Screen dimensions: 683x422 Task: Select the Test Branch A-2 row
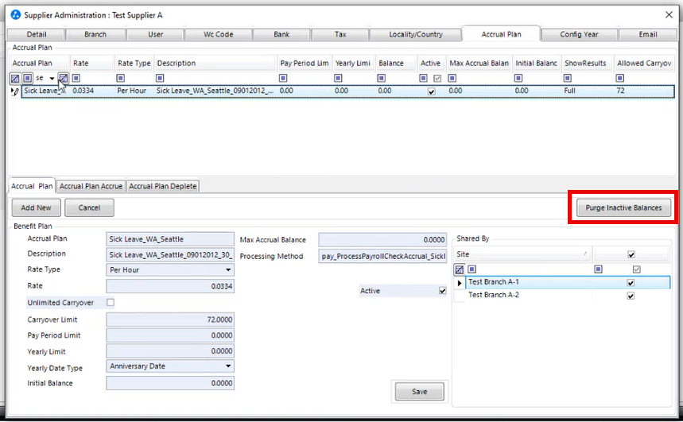coord(562,296)
